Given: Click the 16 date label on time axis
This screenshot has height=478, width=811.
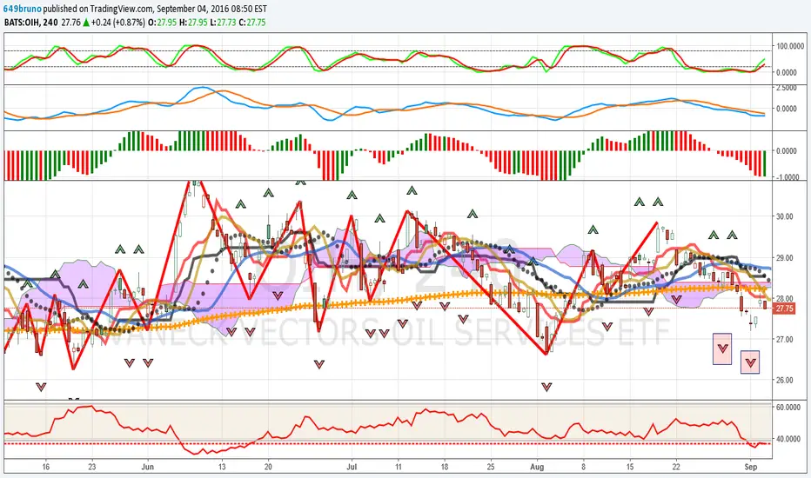Looking at the screenshot, I should [46, 467].
